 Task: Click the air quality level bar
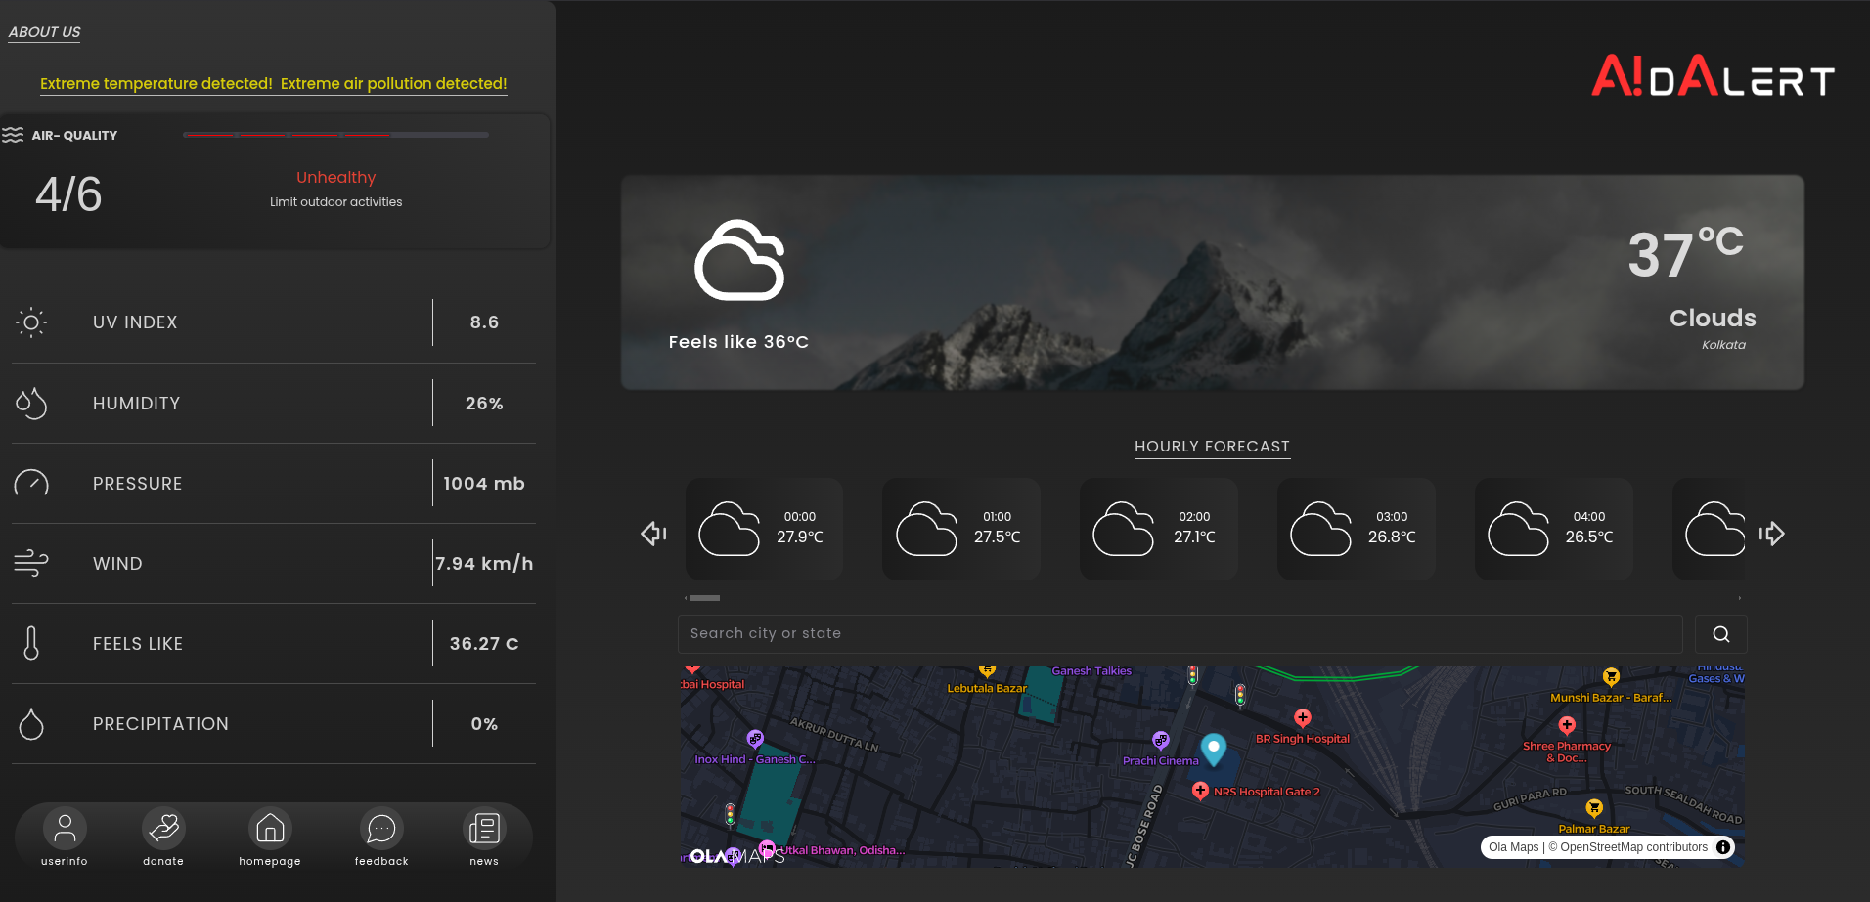pos(335,135)
